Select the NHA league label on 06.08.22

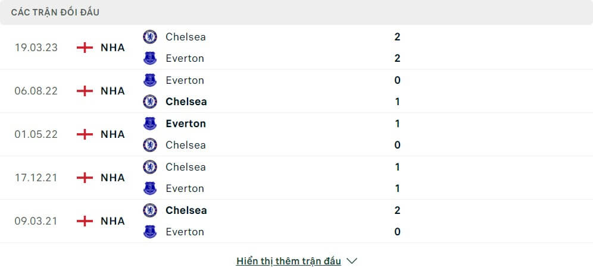click(113, 91)
